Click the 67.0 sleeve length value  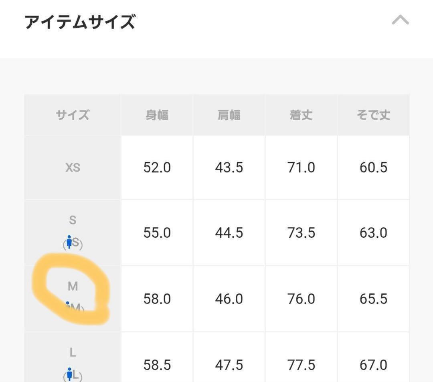click(x=373, y=365)
